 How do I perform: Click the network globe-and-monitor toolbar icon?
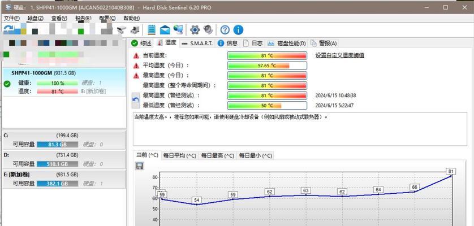pyautogui.click(x=178, y=29)
